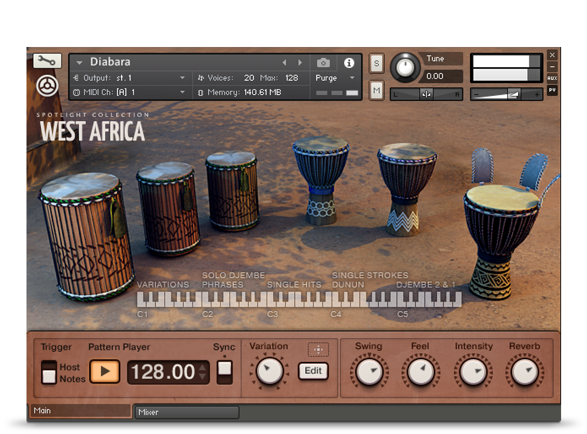Click the smallest dunun drum
Viewport: 587px width, 434px height.
pyautogui.click(x=233, y=190)
